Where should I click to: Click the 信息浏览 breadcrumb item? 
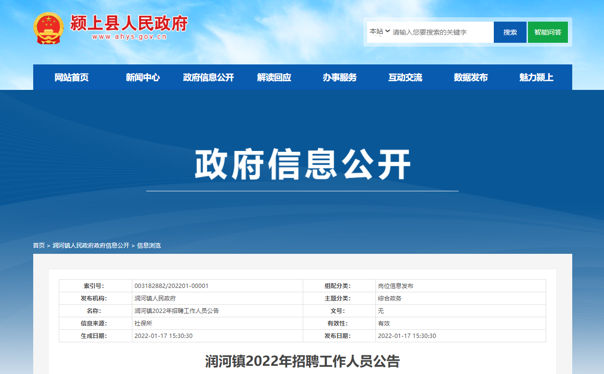(149, 246)
